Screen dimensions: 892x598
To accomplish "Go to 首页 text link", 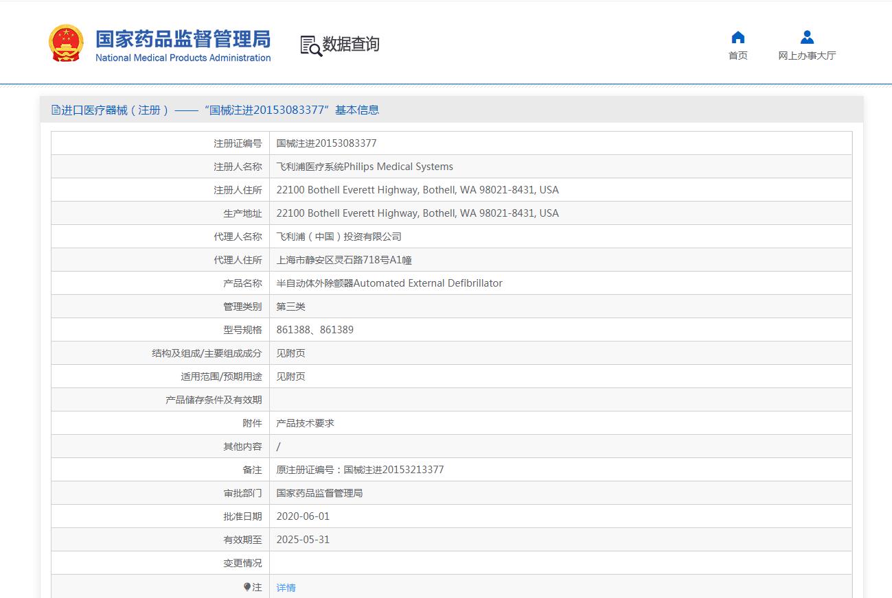I will pyautogui.click(x=738, y=56).
